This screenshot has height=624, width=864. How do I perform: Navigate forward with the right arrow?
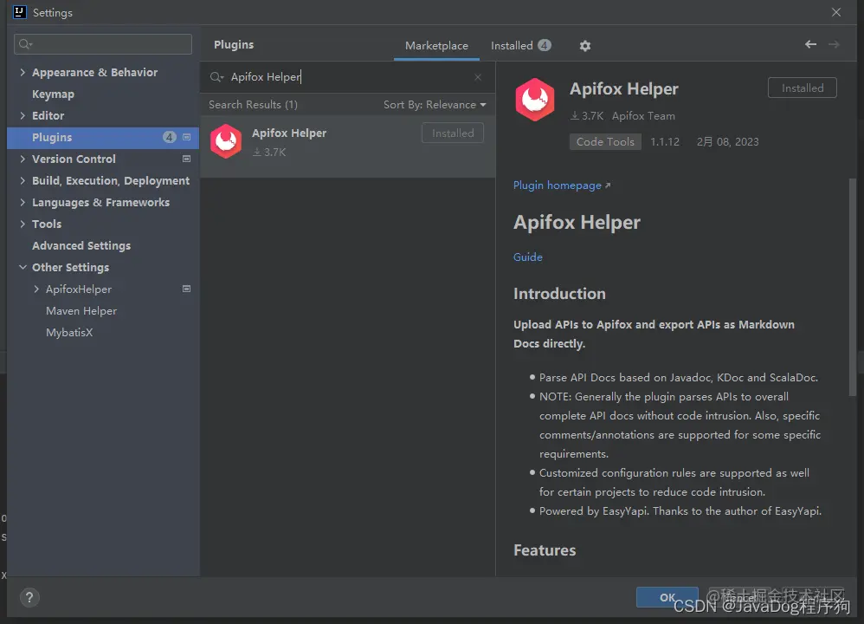(834, 44)
